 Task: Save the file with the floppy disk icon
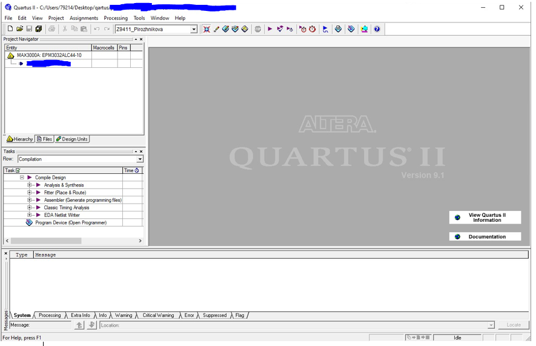click(x=29, y=29)
